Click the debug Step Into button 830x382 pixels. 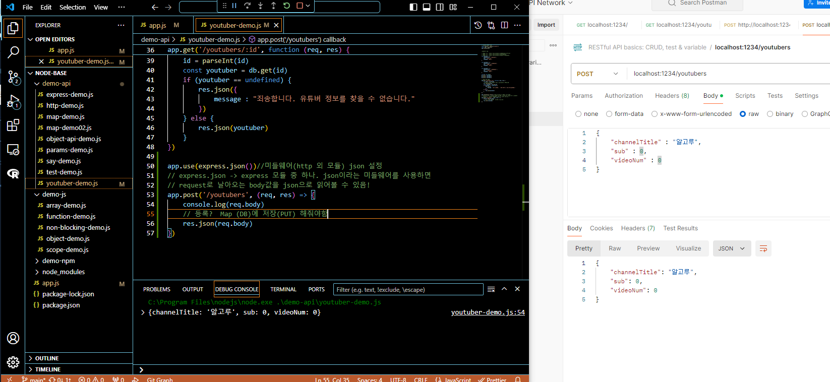260,6
